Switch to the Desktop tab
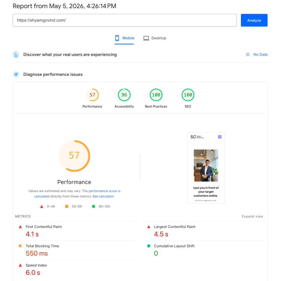The height and width of the screenshot is (281, 305). pos(155,38)
